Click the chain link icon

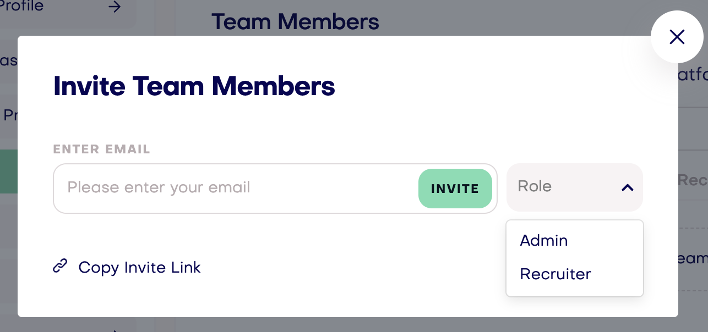[x=60, y=267]
